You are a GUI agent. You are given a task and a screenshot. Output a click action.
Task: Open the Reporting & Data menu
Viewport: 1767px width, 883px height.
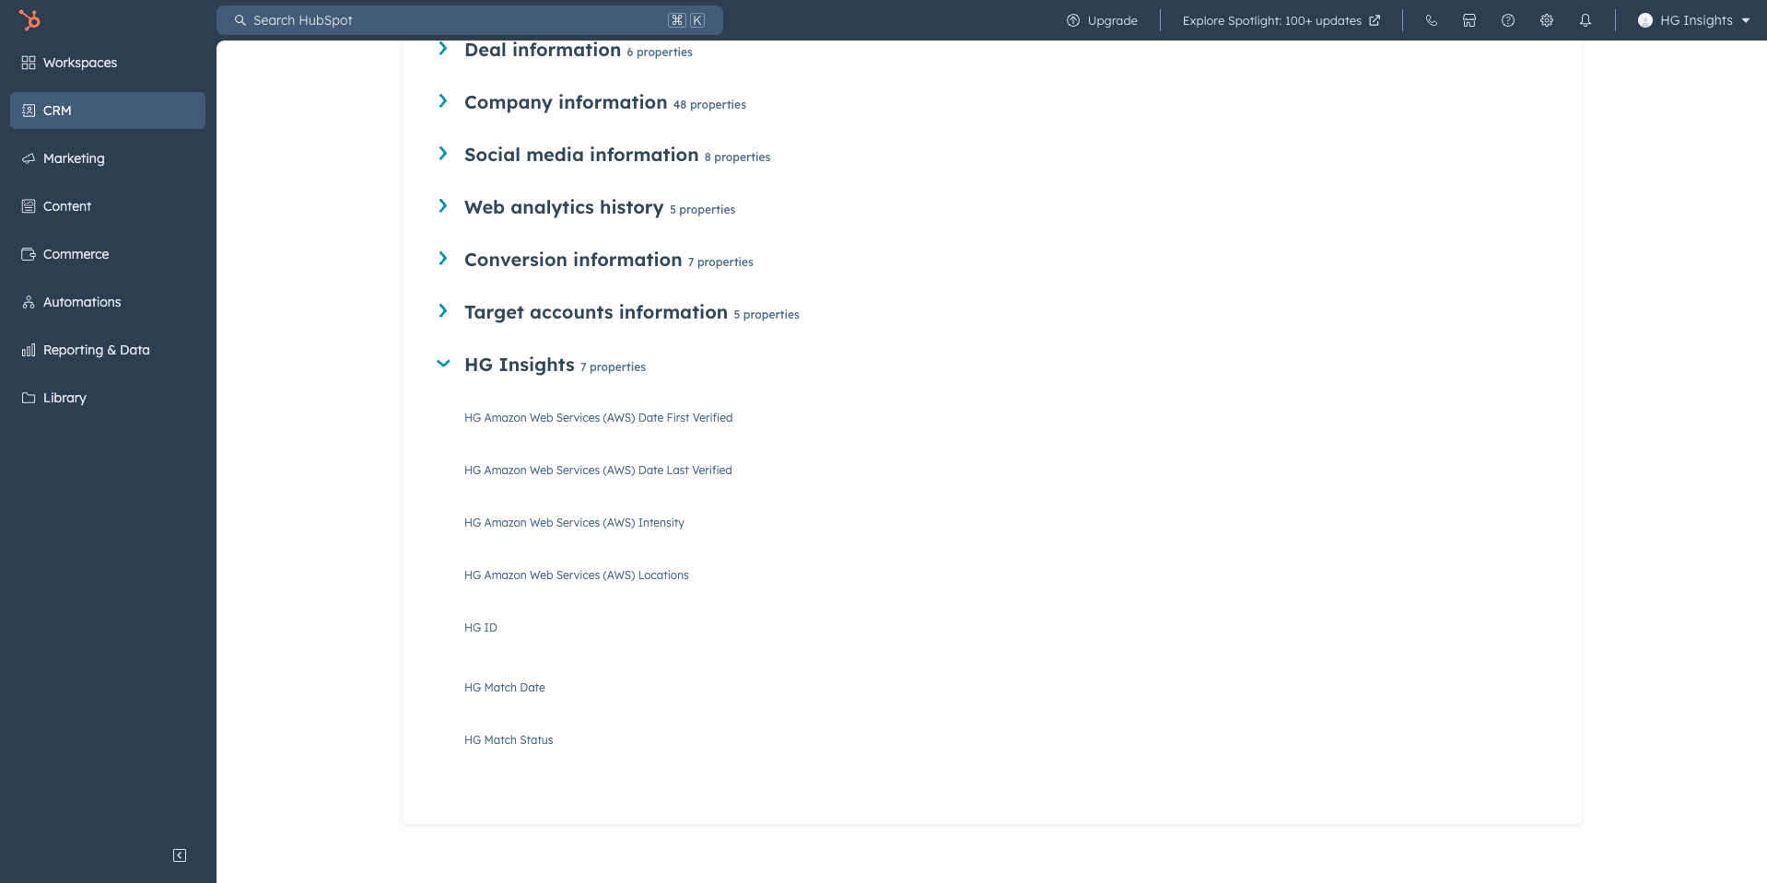click(x=108, y=350)
